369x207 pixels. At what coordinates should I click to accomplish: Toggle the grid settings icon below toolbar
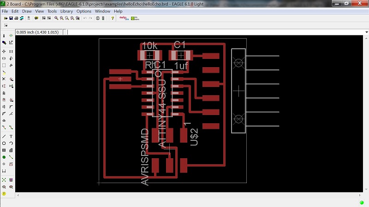pyautogui.click(x=6, y=25)
